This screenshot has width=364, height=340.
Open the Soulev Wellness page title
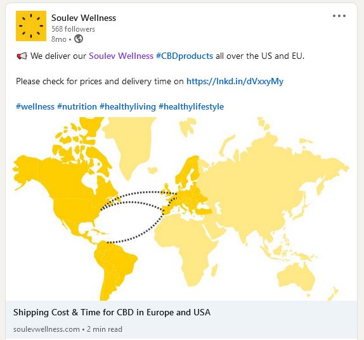coord(84,18)
